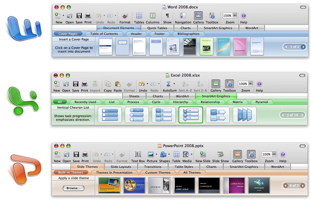Go to next cover page set in Word
The width and height of the screenshot is (311, 200).
coord(303,47)
